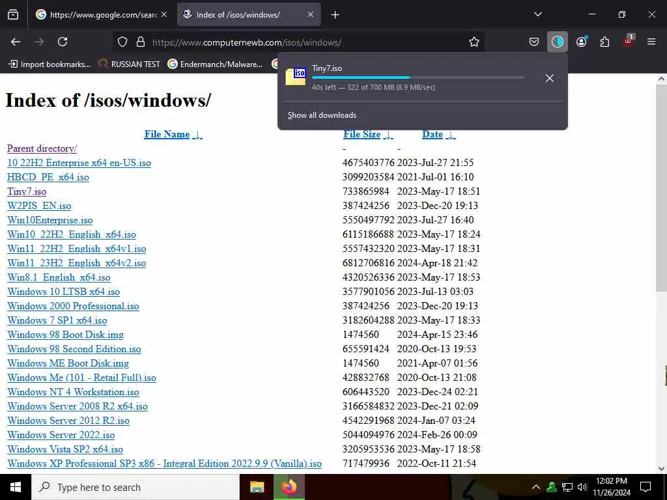The height and width of the screenshot is (500, 667).
Task: Open File Explorer from the taskbar
Action: coord(257,487)
